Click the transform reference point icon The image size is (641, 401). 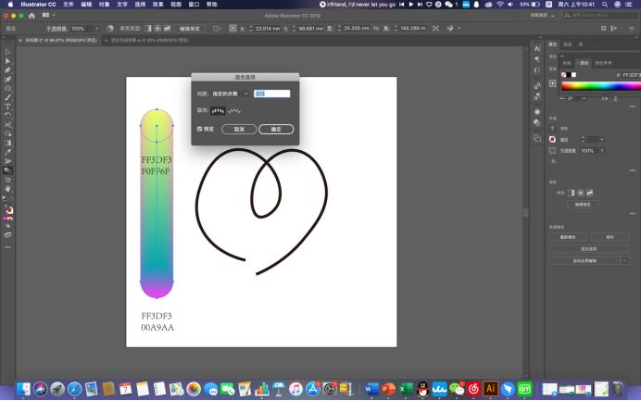pos(233,29)
